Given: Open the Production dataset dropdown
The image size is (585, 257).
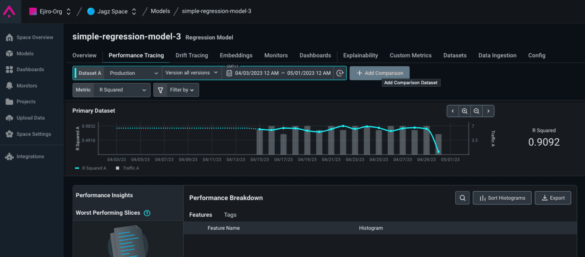Looking at the screenshot, I should pyautogui.click(x=133, y=73).
